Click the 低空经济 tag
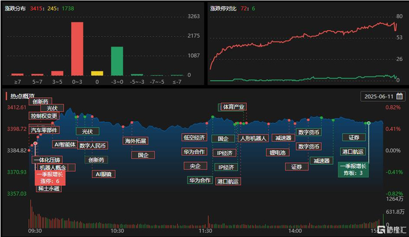This screenshot has height=237, width=409. (x=195, y=137)
